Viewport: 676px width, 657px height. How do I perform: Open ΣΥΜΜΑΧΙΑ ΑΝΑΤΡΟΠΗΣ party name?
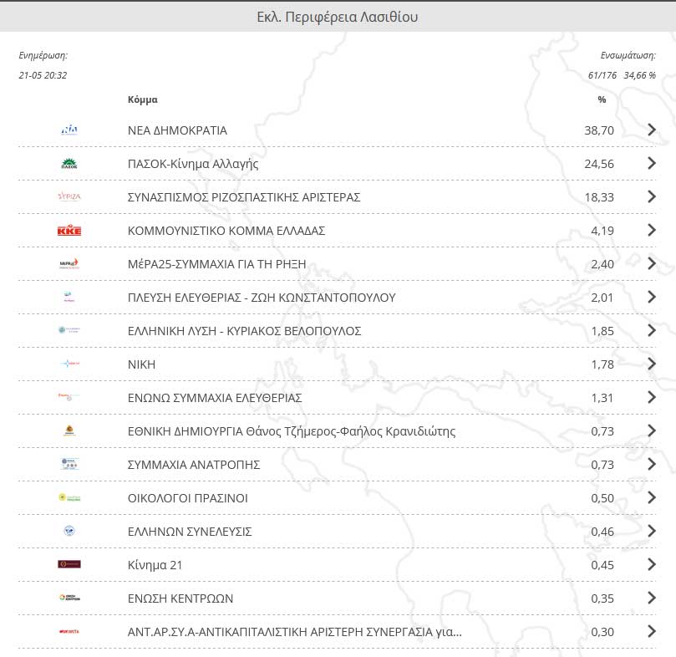(194, 465)
